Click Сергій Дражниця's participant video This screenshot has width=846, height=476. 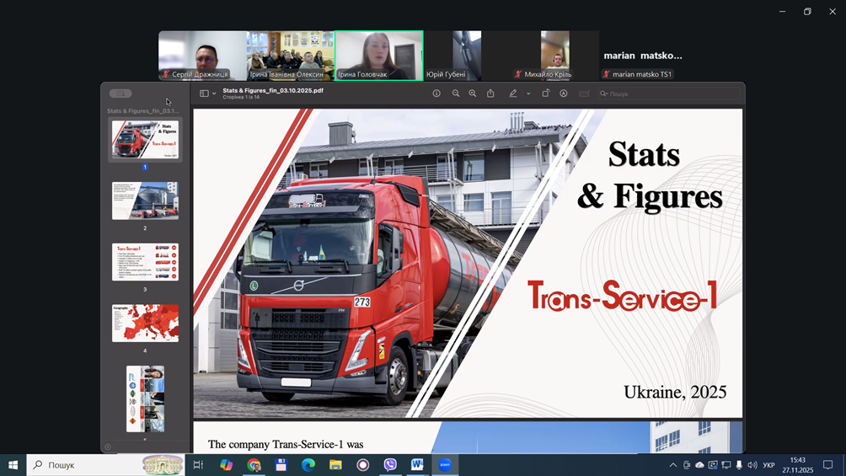tap(202, 56)
